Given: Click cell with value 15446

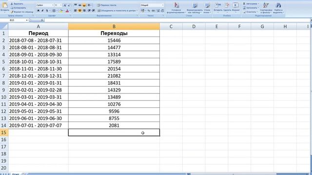Looking at the screenshot, I should [x=114, y=40].
